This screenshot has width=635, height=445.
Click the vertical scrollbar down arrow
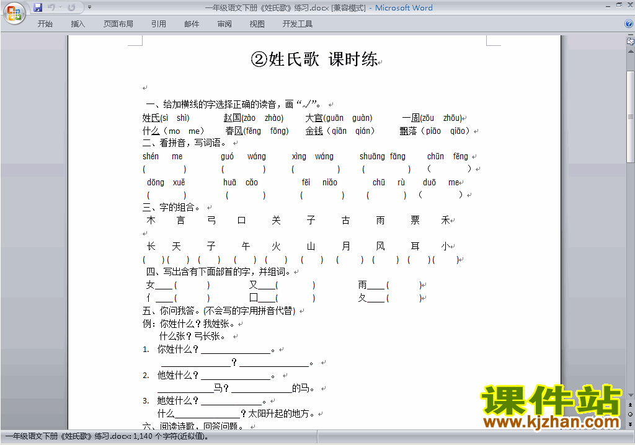click(630, 395)
